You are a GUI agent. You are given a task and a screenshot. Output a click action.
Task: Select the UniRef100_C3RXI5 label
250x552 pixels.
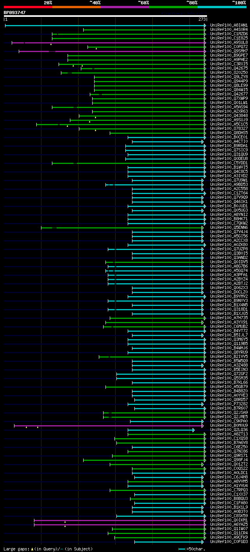pos(229,64)
